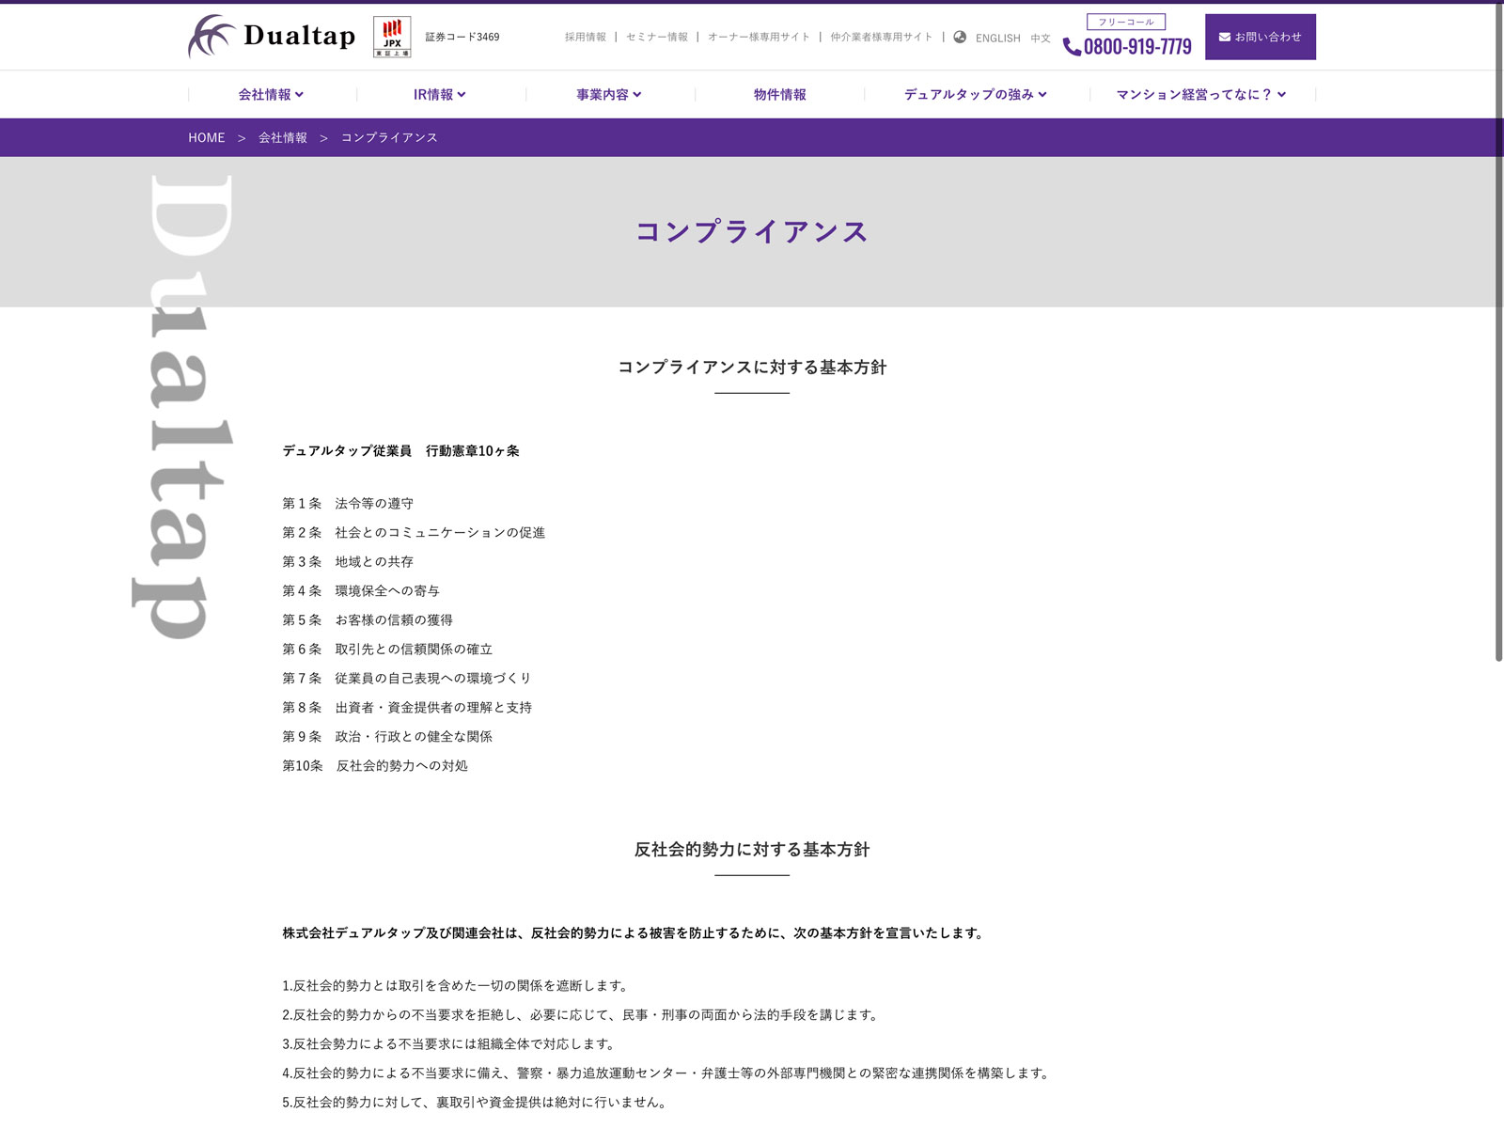The height and width of the screenshot is (1128, 1504).
Task: Go to 物件情報 page
Action: [779, 95]
